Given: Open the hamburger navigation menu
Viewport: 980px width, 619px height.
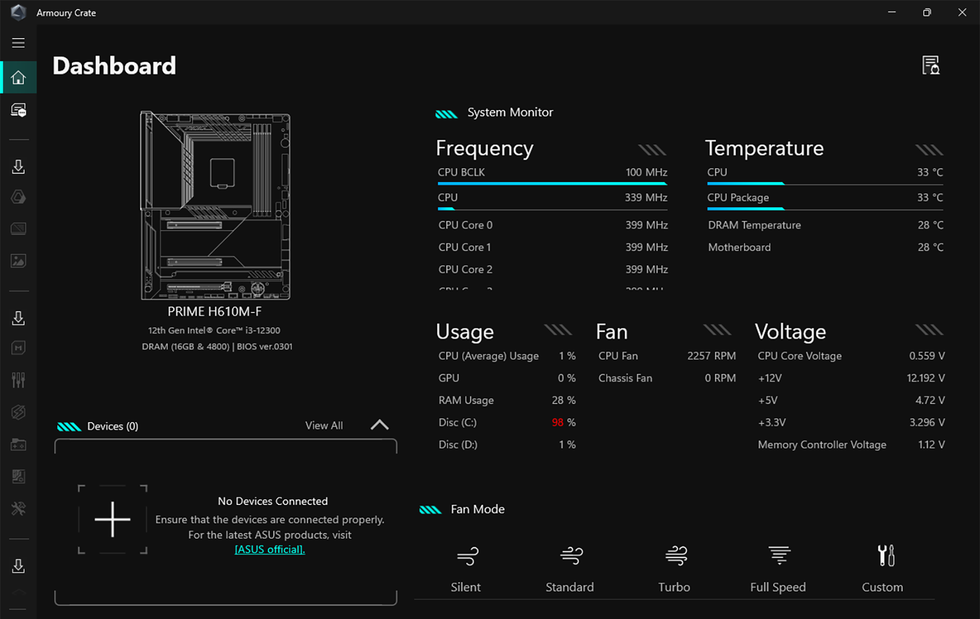Looking at the screenshot, I should click(18, 42).
